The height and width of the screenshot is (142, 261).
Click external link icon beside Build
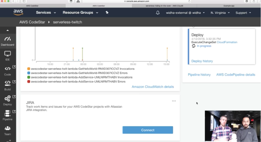click(x=14, y=82)
